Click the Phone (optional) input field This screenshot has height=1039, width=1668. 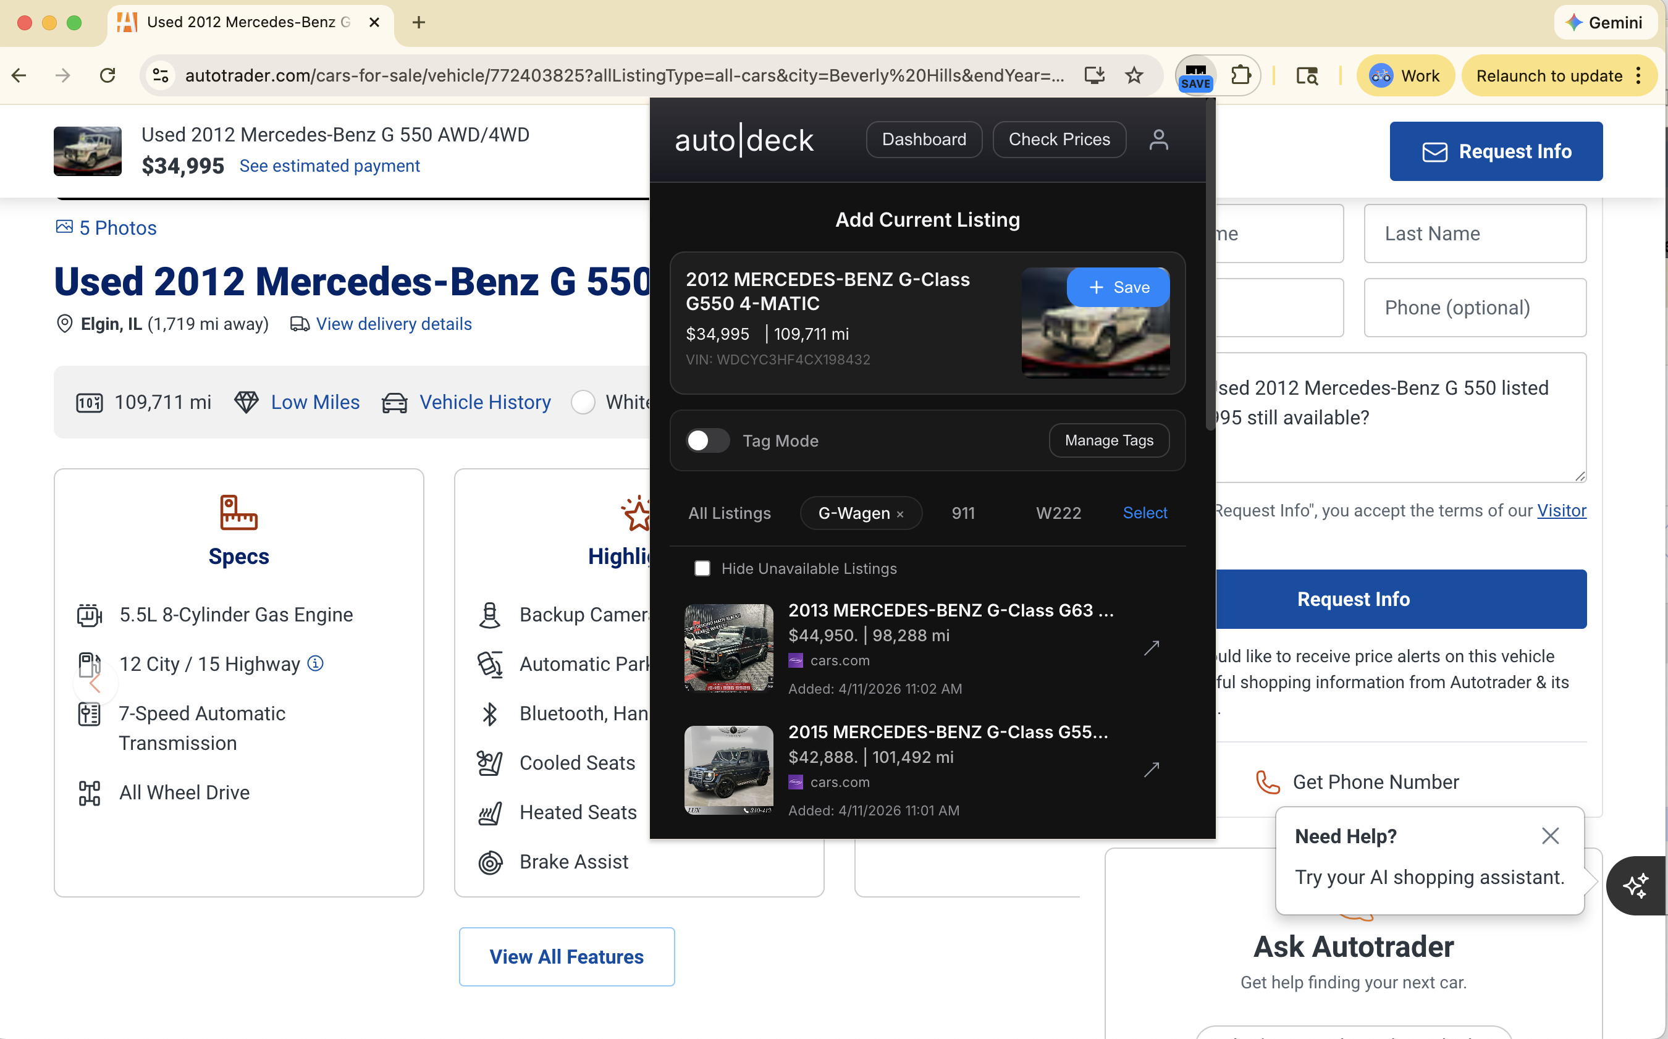(x=1475, y=307)
